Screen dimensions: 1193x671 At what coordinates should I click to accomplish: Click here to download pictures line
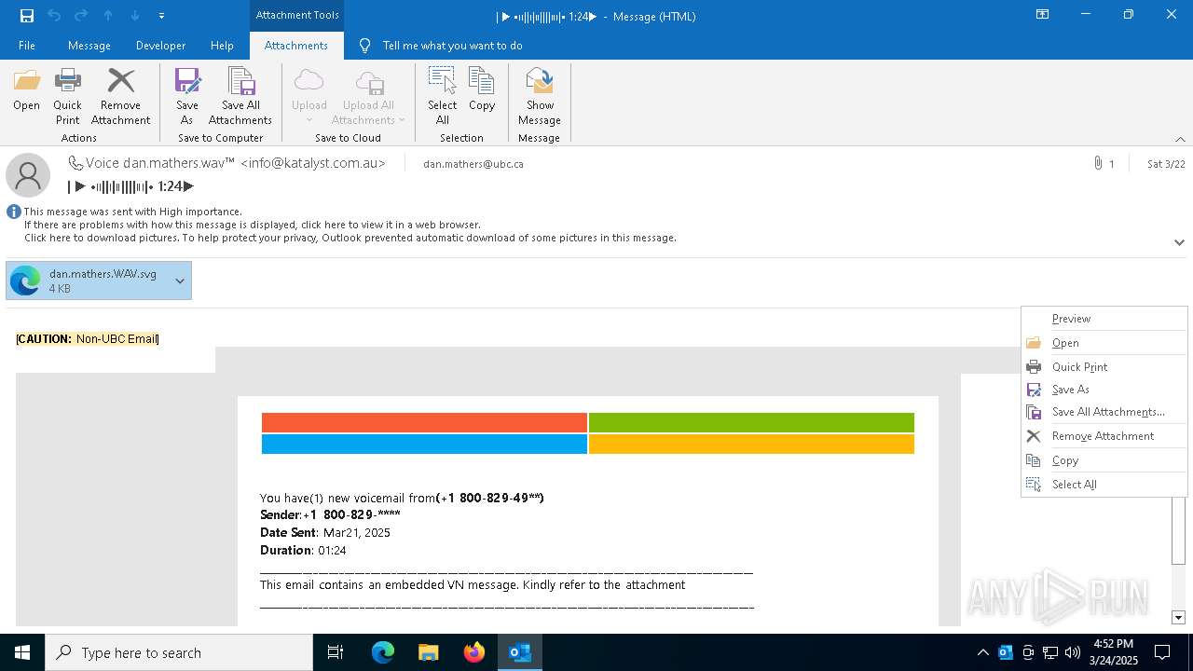coord(350,238)
